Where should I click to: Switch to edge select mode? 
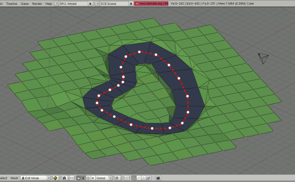(x=139, y=178)
